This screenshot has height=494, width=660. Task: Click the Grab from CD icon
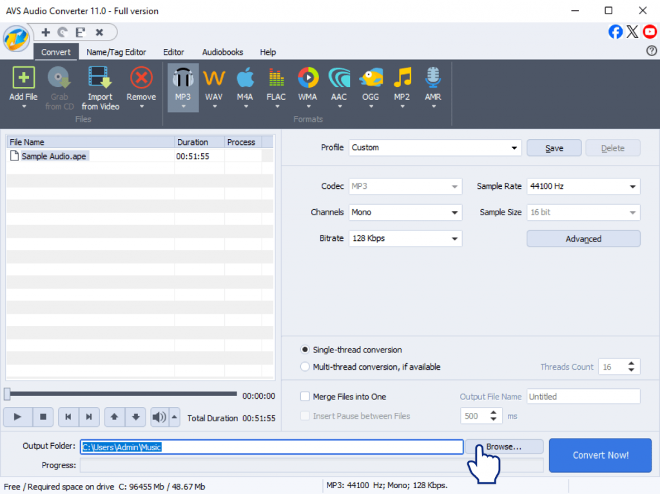tap(59, 79)
